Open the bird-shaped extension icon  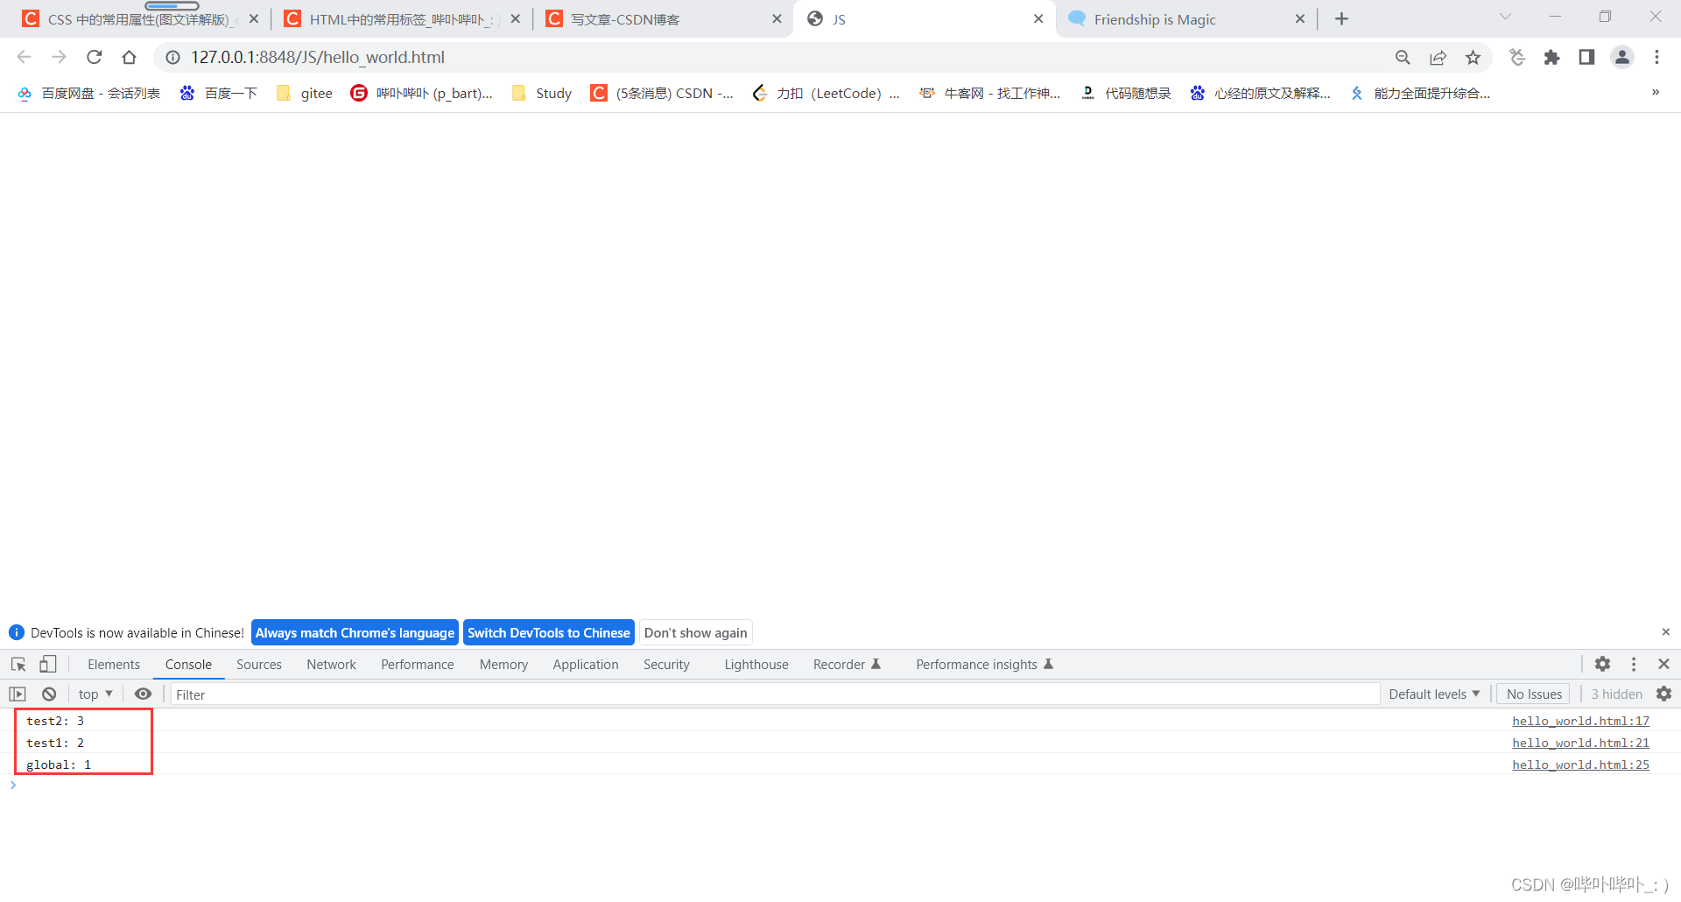point(1517,57)
